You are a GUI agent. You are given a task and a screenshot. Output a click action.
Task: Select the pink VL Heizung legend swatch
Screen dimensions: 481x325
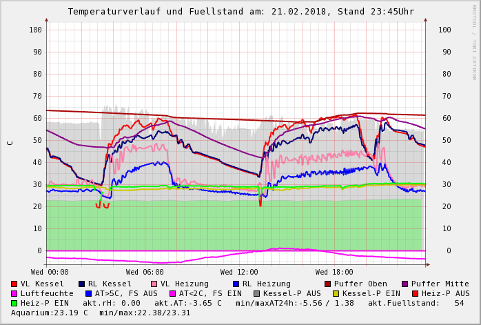point(154,284)
